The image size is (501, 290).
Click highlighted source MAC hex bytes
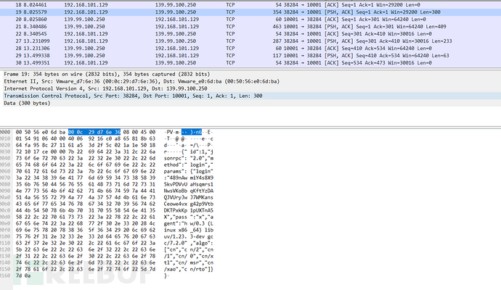(x=94, y=132)
